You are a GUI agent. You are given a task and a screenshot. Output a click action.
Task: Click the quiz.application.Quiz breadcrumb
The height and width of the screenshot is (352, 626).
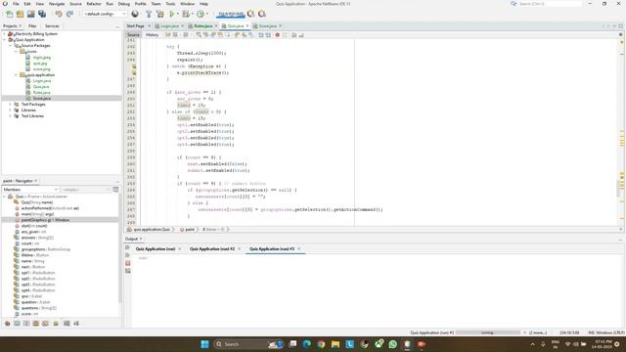[152, 230]
